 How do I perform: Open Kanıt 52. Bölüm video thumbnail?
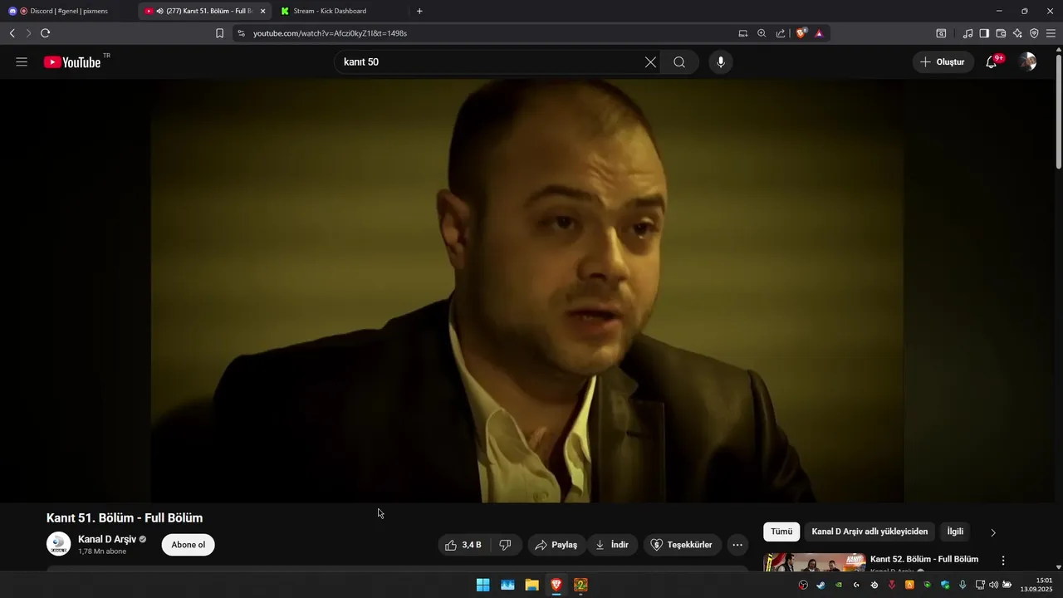[x=815, y=563]
